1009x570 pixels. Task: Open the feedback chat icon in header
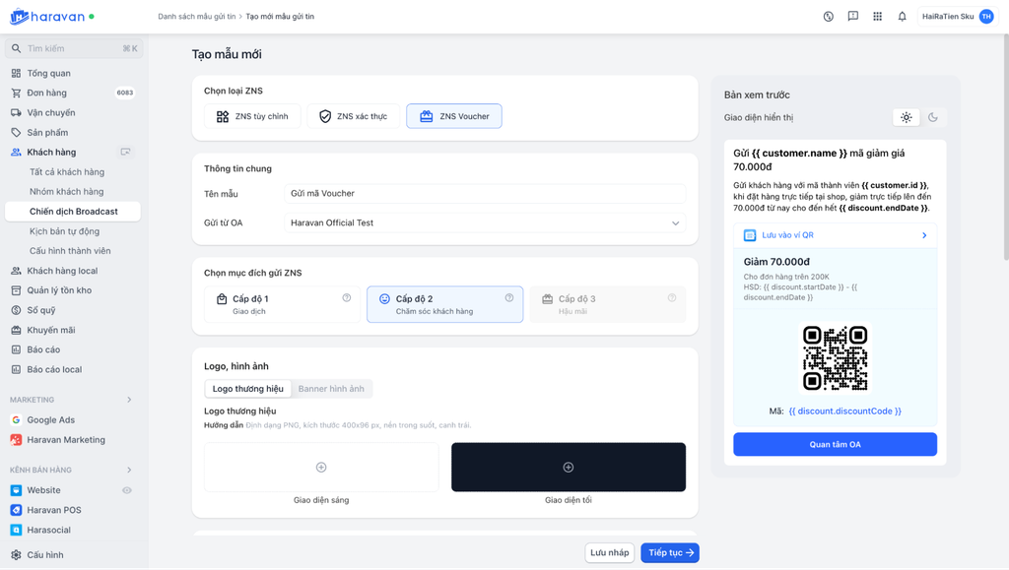click(x=853, y=17)
